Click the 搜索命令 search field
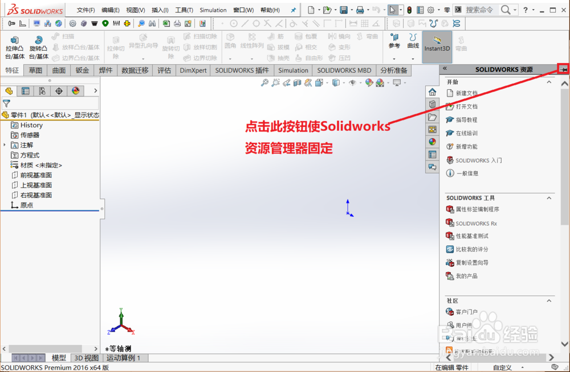The image size is (570, 372). tap(481, 10)
